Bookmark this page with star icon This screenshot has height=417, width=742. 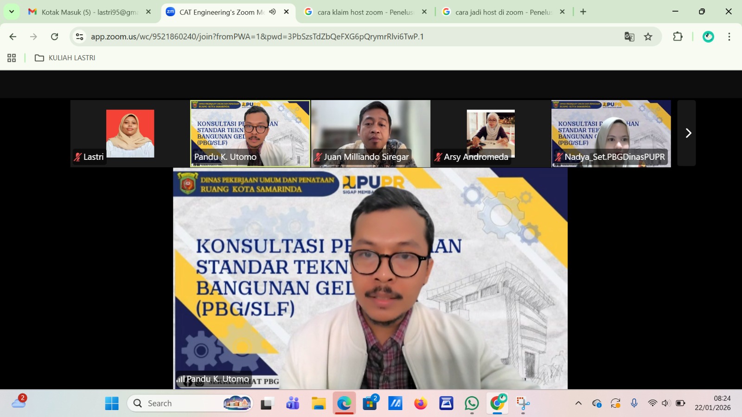pyautogui.click(x=648, y=37)
